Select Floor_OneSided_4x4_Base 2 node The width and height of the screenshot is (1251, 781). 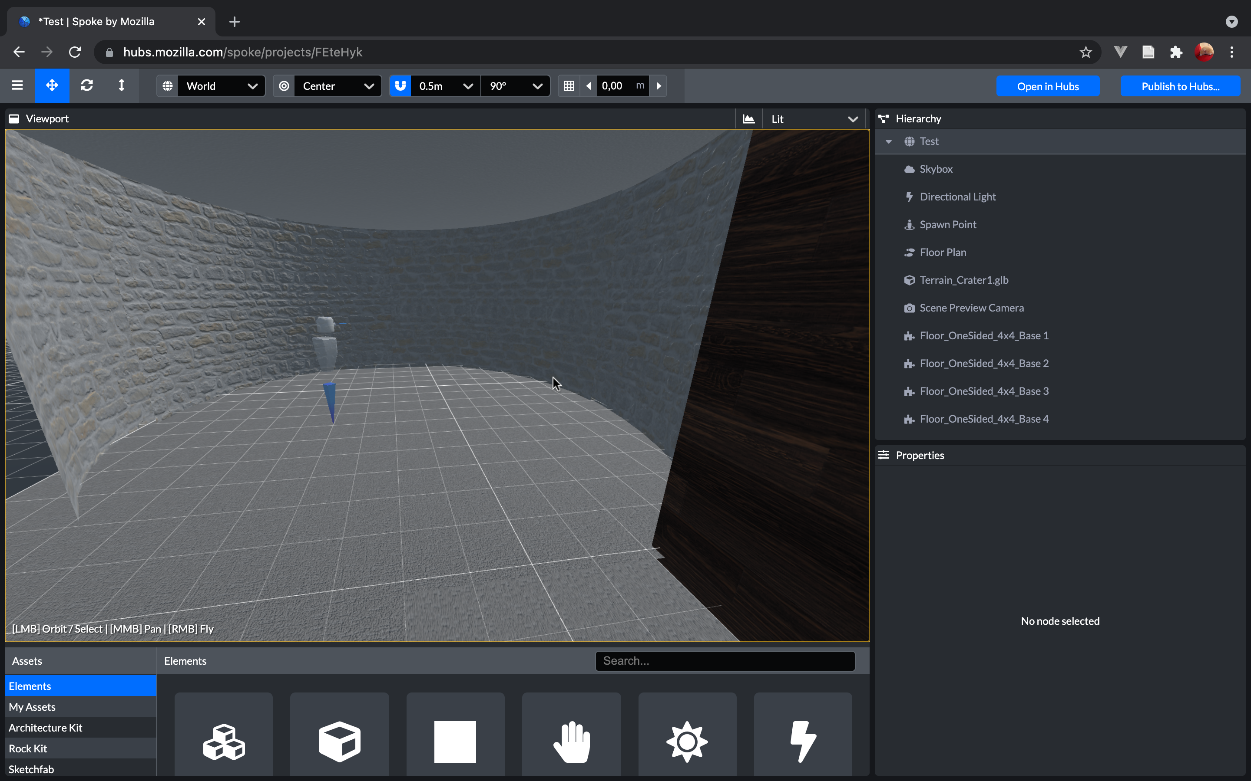pos(1060,364)
